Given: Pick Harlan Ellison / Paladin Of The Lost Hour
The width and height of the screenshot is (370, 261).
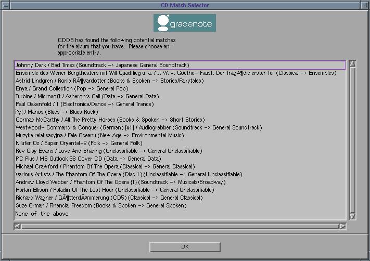Looking at the screenshot, I should click(x=180, y=190).
